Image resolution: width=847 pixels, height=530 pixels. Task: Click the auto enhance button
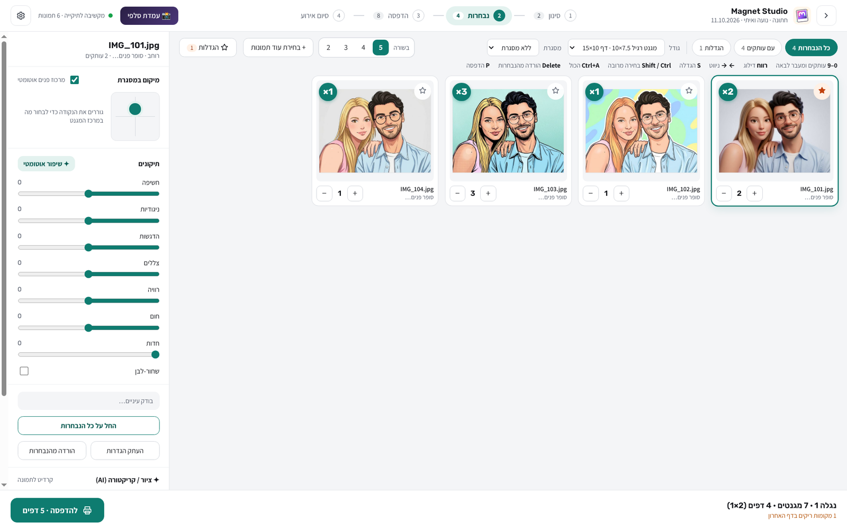[x=46, y=164]
